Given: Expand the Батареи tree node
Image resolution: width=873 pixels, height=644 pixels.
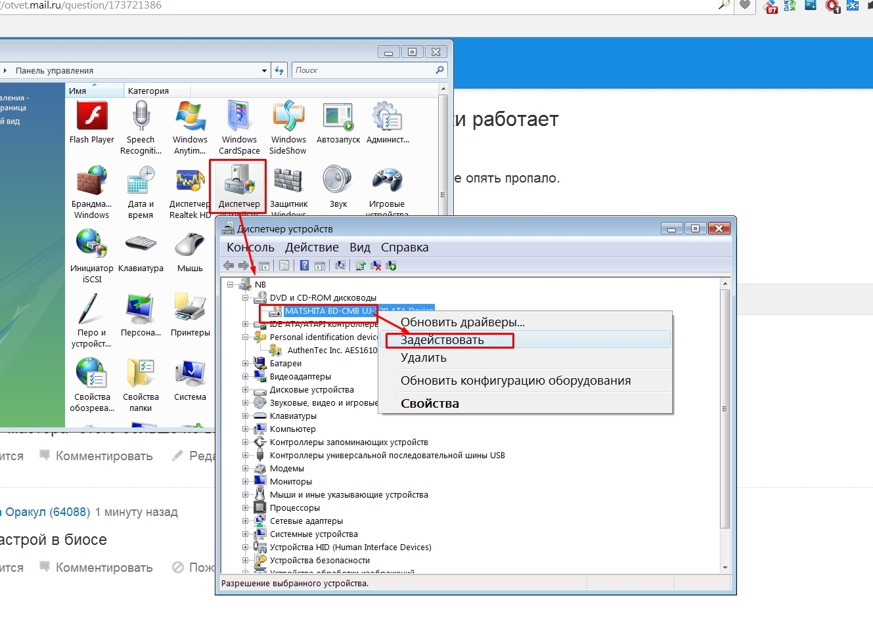Looking at the screenshot, I should tap(246, 363).
